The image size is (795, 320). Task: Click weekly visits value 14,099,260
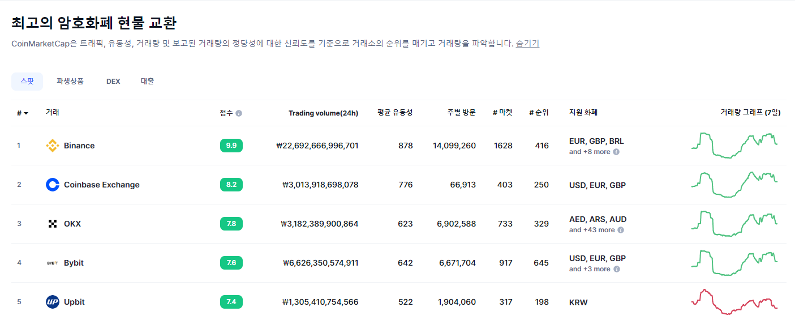(454, 146)
